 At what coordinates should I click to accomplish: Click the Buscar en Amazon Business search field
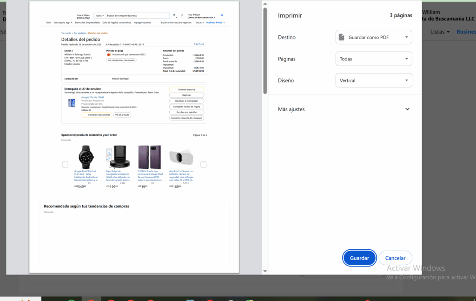click(138, 15)
